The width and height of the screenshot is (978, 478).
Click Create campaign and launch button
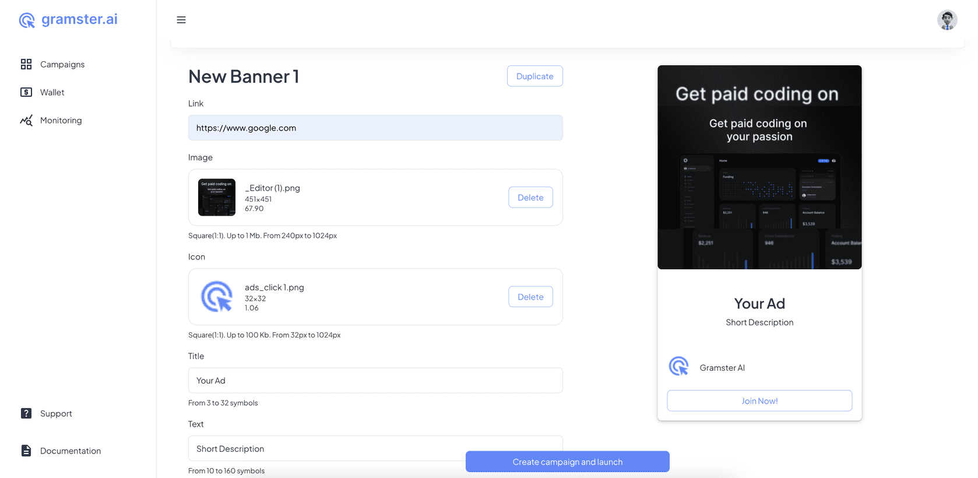point(567,462)
